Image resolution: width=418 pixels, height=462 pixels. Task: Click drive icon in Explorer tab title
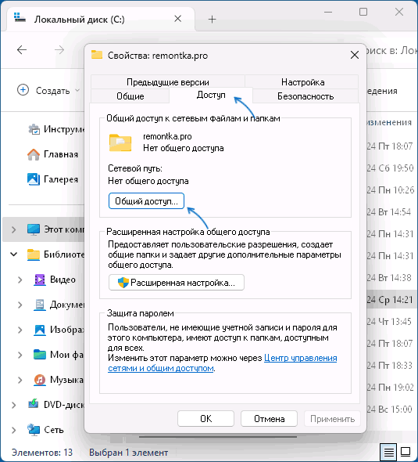coord(20,18)
